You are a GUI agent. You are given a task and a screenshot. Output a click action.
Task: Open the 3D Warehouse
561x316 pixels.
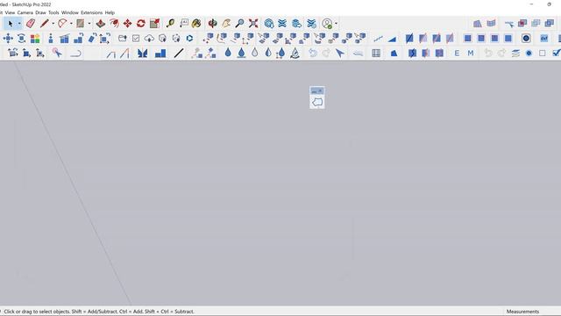[x=269, y=24]
